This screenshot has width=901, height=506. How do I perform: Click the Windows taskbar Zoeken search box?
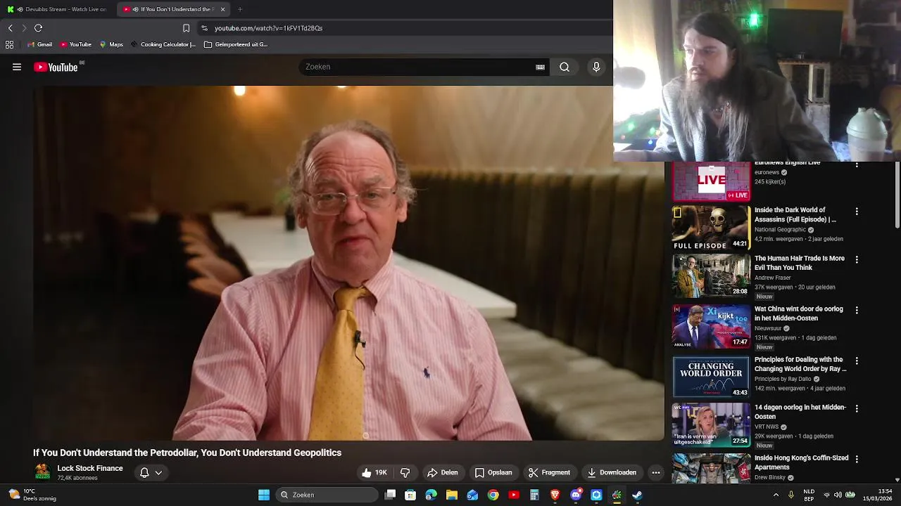point(327,495)
